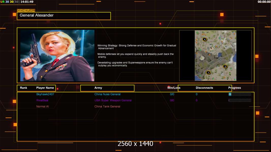Click China Nuke General army entry

(107, 94)
